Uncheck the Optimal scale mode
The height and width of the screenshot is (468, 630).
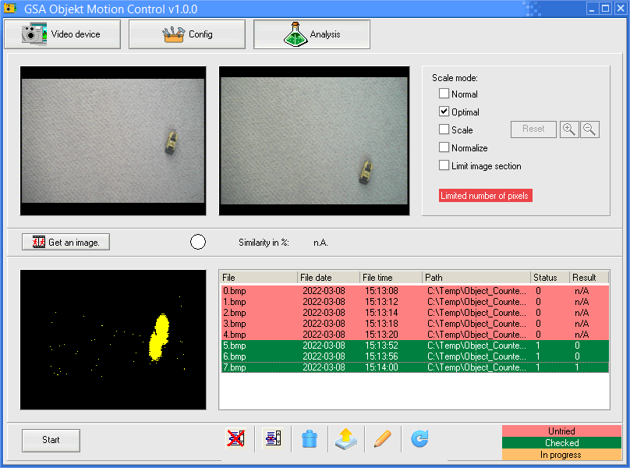pyautogui.click(x=444, y=112)
